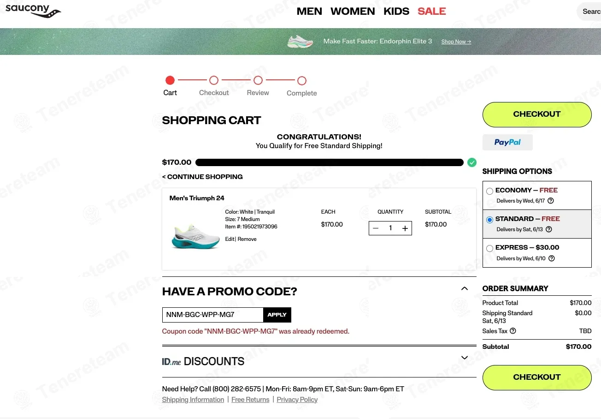The width and height of the screenshot is (601, 419).
Task: Expand the ID.me Discounts section
Action: point(464,358)
